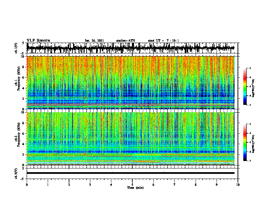Image resolution: width=268 pixels, height=207 pixels.
Task: Click the ch.2 color bar "-3" label
Action: pos(250,124)
